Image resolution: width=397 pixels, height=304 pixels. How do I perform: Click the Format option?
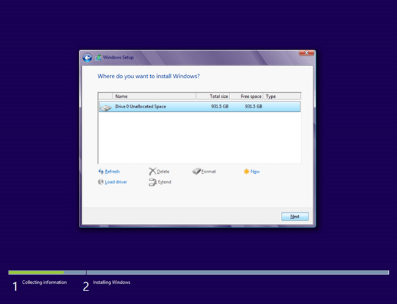(x=209, y=172)
